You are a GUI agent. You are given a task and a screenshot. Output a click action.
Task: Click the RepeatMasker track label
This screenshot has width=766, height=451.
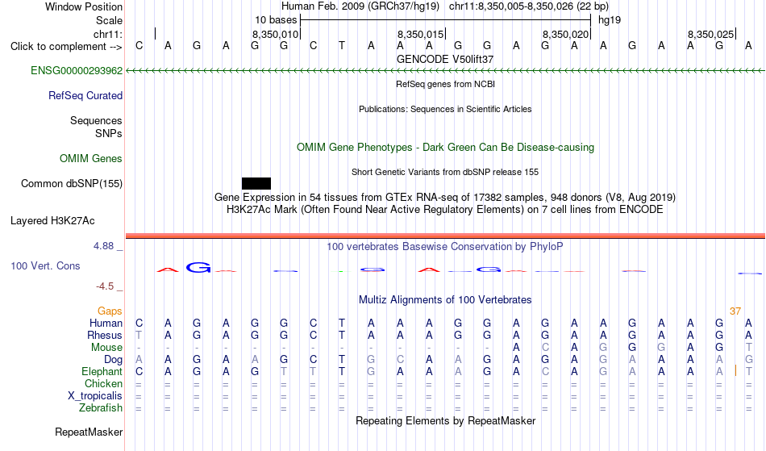point(89,432)
